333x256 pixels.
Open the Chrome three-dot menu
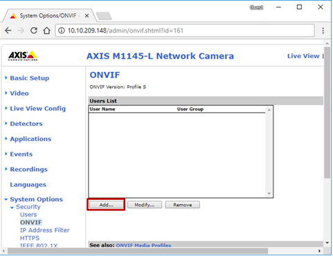(x=323, y=30)
